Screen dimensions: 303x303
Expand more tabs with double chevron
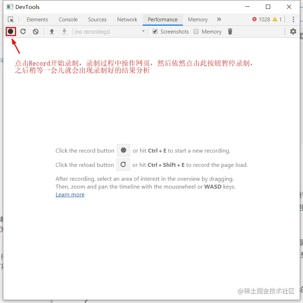click(219, 19)
